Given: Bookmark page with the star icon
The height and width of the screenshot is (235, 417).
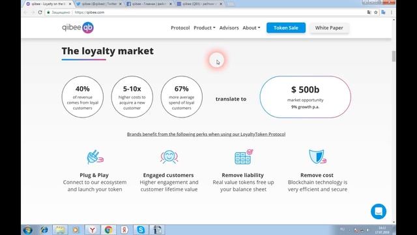Looking at the screenshot, I should 376,12.
